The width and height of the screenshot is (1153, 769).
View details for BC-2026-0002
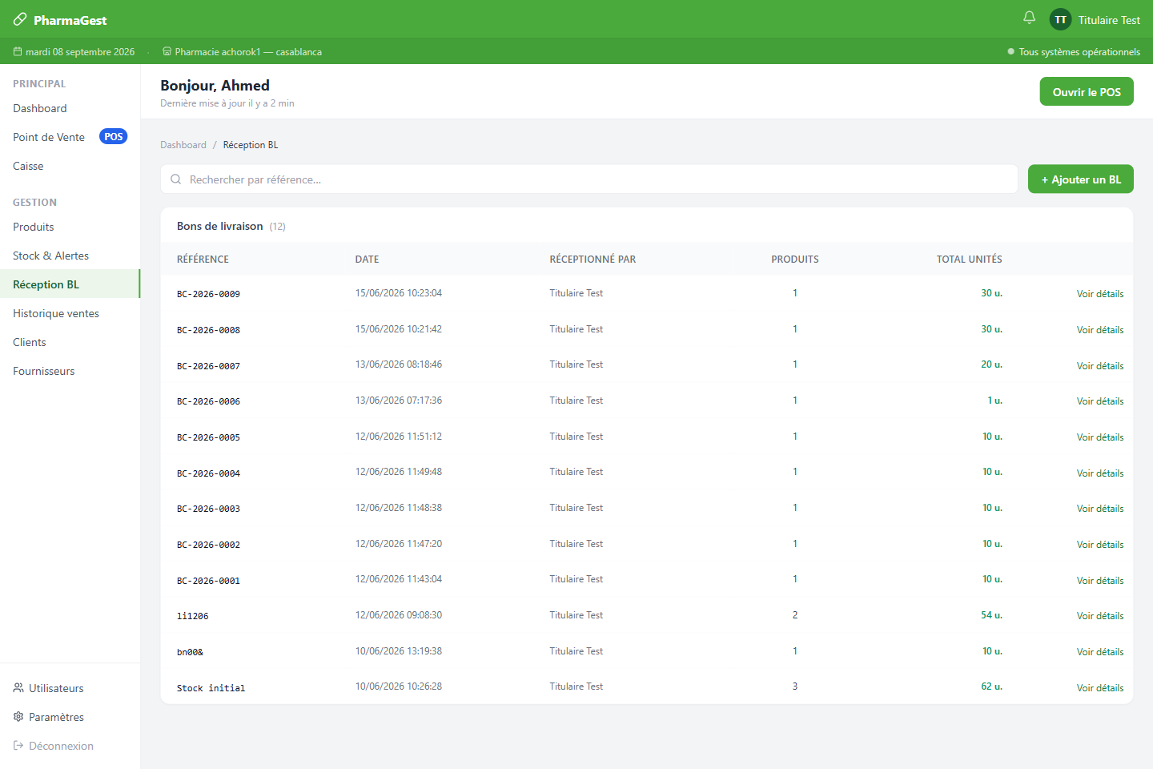click(x=1100, y=545)
